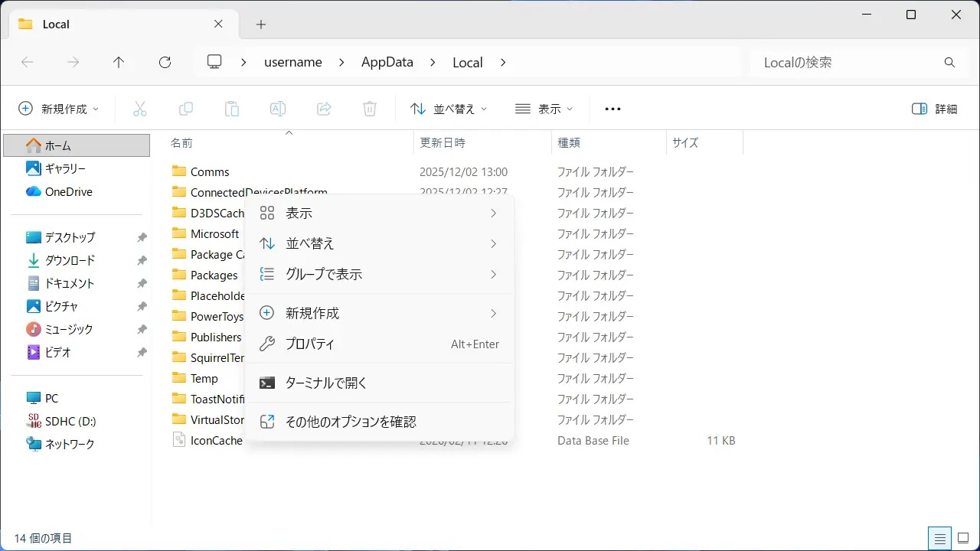Expand the 表示 dropdown in toolbar
The width and height of the screenshot is (980, 551).
coord(544,109)
